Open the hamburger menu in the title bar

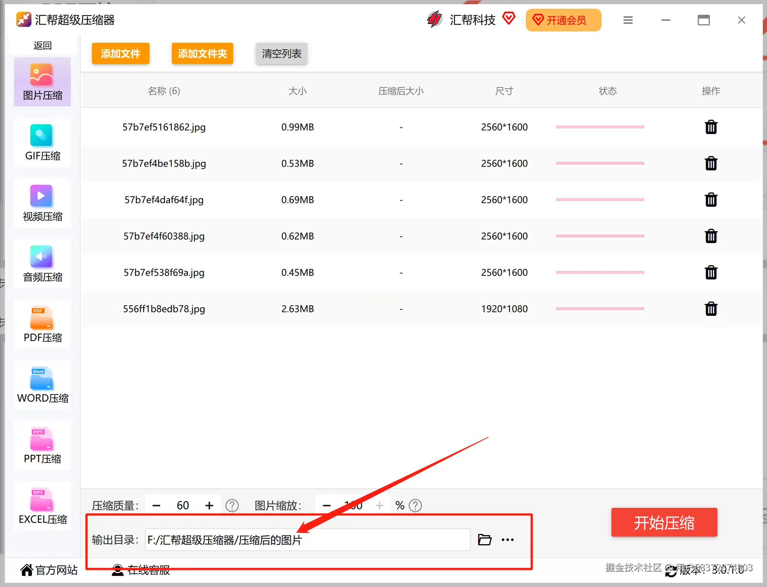coord(628,20)
